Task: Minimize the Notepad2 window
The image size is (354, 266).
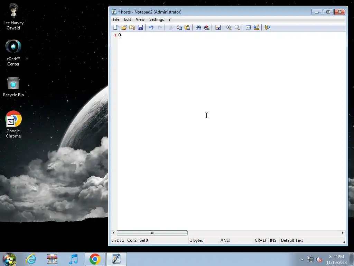Action: coord(317,12)
